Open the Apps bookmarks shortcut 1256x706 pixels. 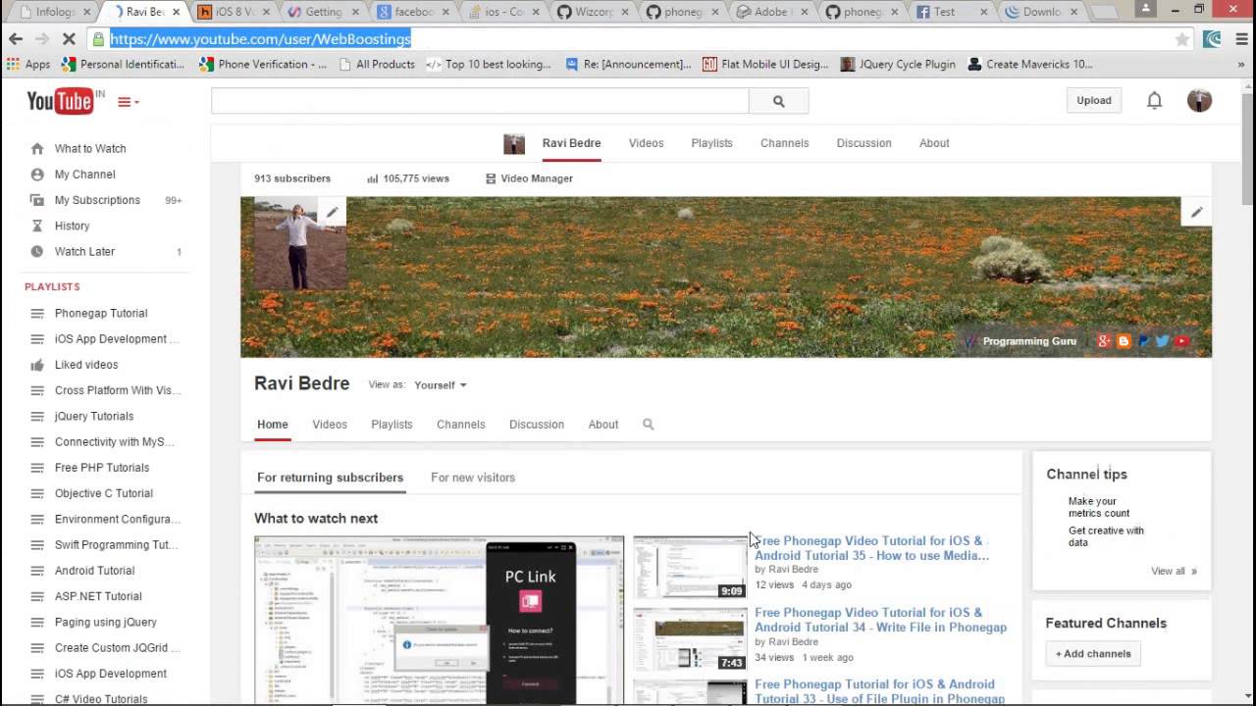[x=28, y=65]
